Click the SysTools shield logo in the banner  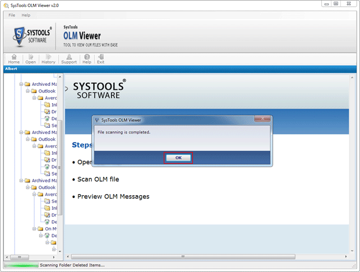(19, 36)
